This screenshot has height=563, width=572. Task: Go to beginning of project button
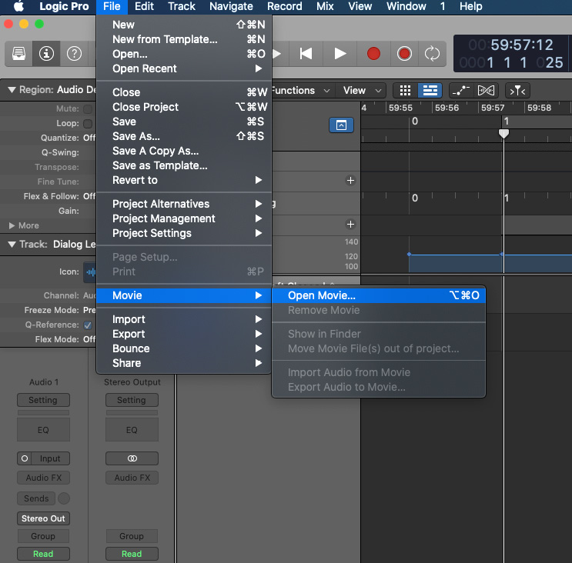306,54
